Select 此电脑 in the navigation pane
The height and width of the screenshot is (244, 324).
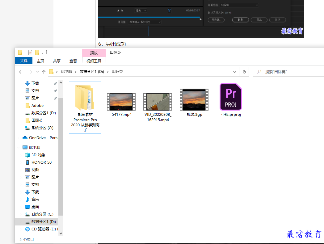(x=35, y=148)
